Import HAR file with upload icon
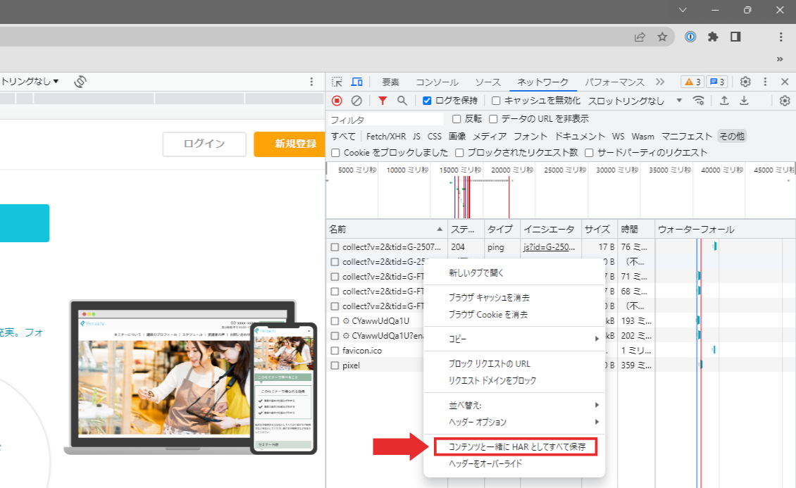Image resolution: width=796 pixels, height=488 pixels. [x=724, y=101]
